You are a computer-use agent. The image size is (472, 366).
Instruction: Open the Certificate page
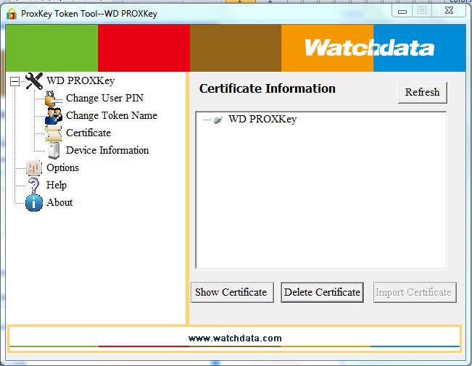(88, 133)
